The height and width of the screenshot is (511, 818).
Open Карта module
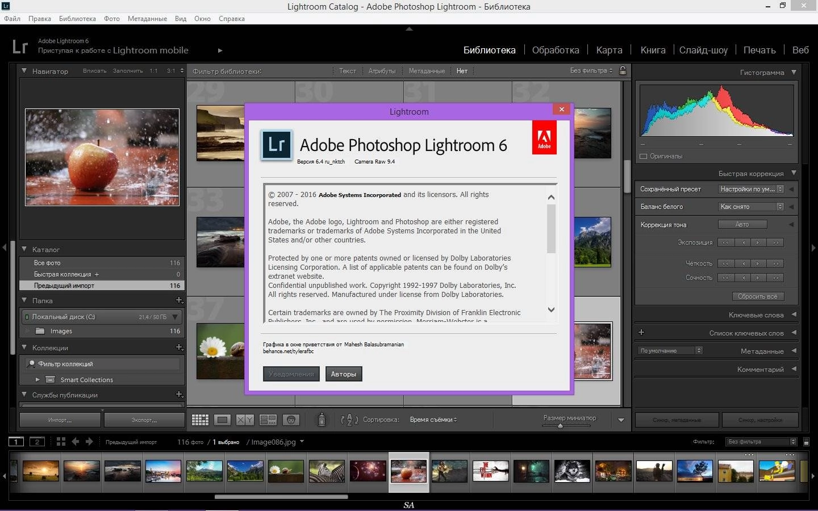[609, 50]
